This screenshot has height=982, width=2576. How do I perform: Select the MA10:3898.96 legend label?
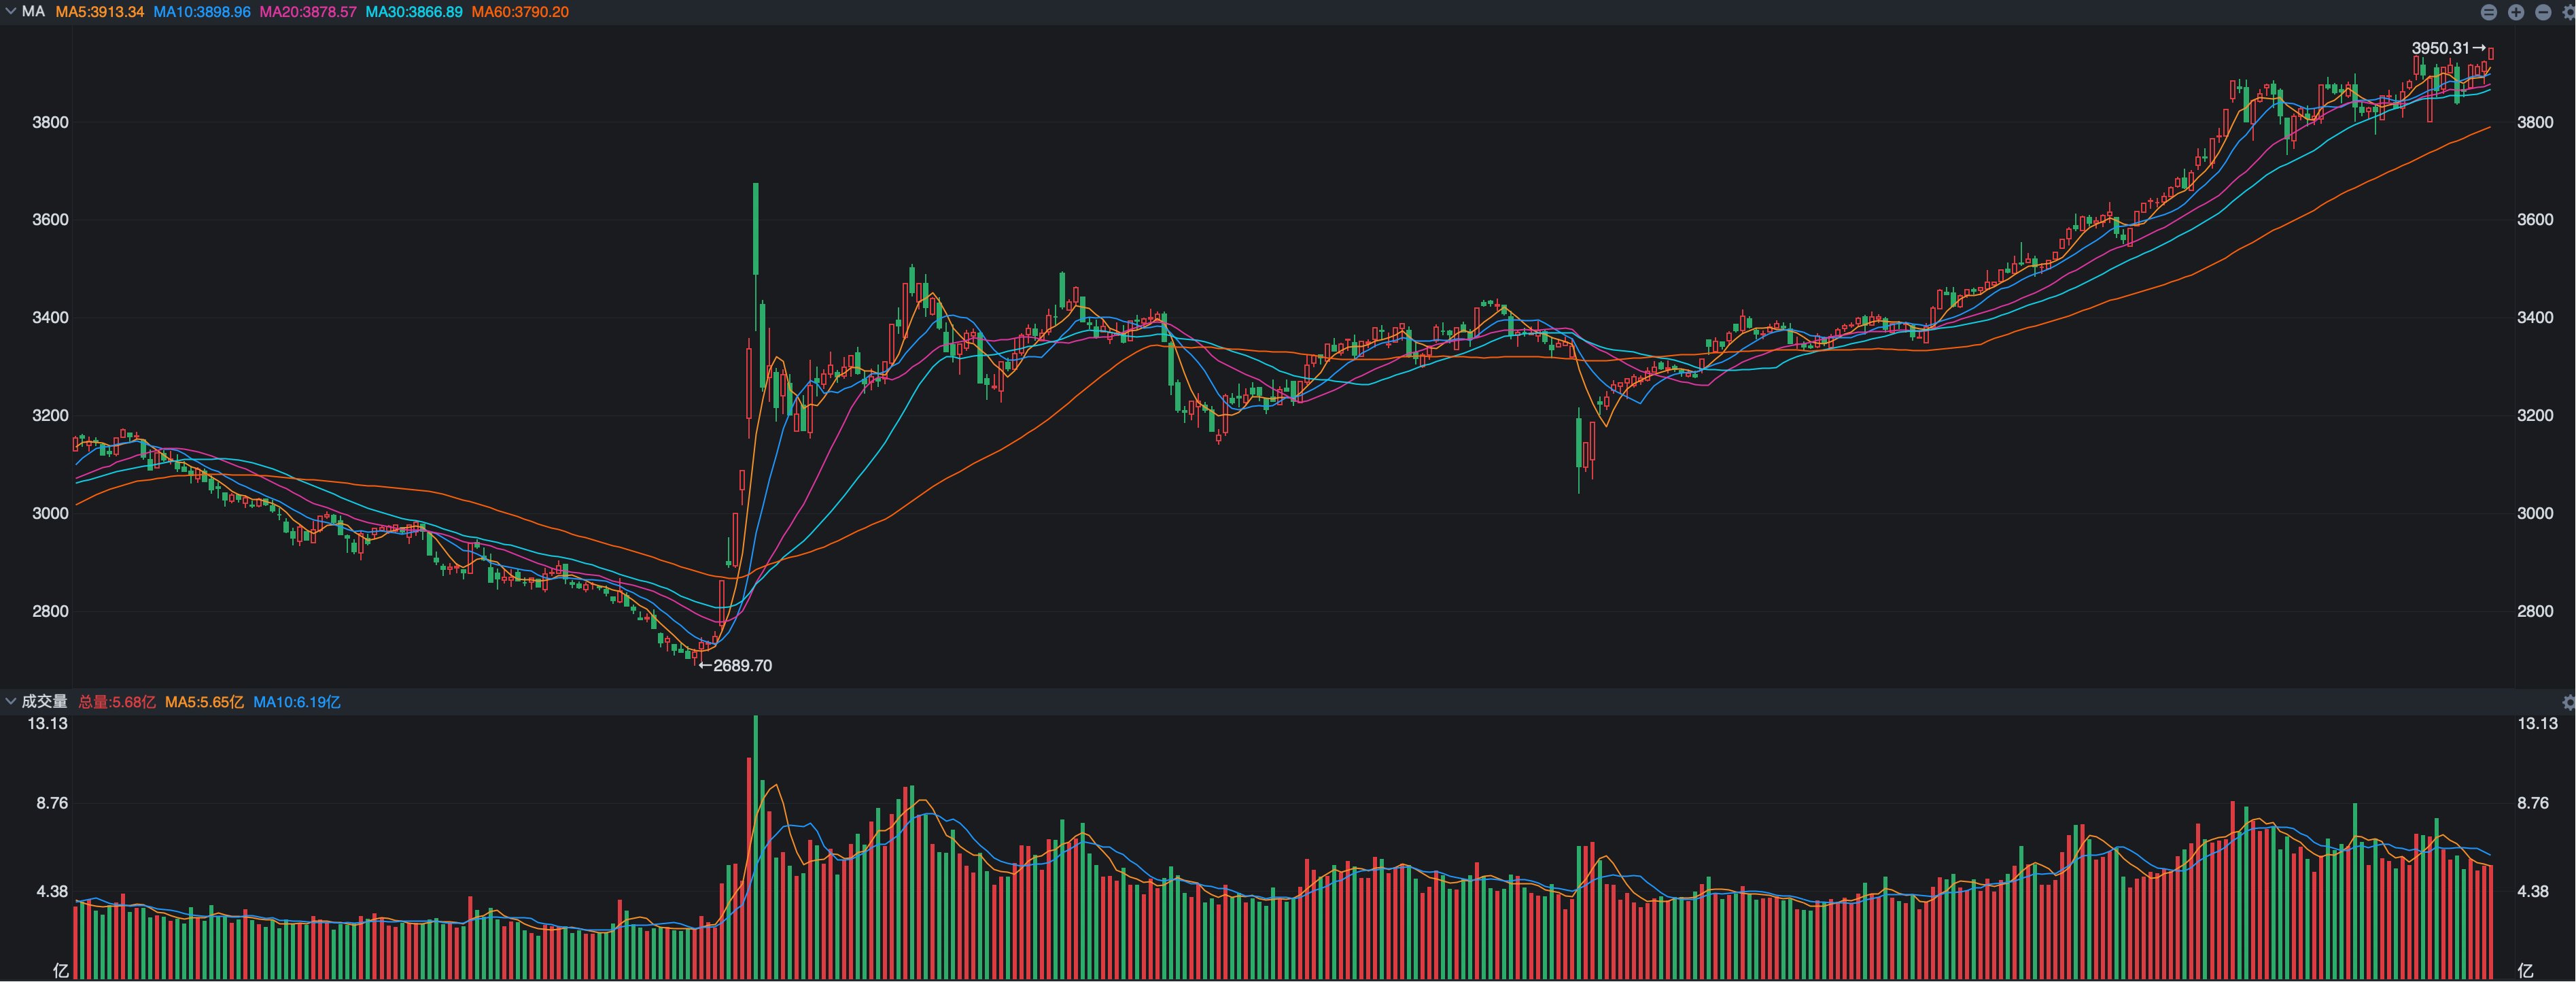click(201, 12)
